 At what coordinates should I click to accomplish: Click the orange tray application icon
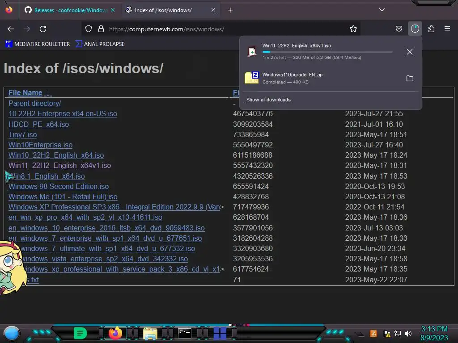[x=373, y=333]
